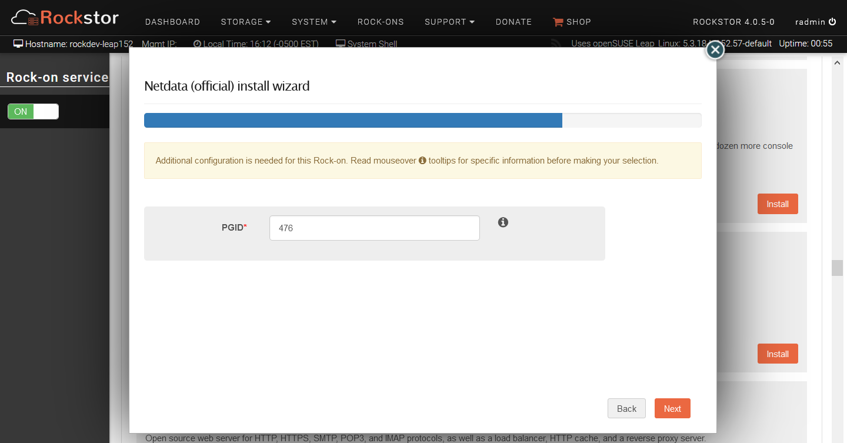The height and width of the screenshot is (443, 847).
Task: Click the lower Install button behind the wizard
Action: (x=778, y=354)
